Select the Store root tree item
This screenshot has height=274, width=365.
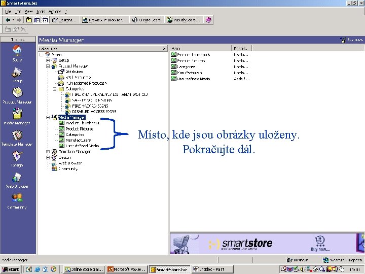(57, 55)
